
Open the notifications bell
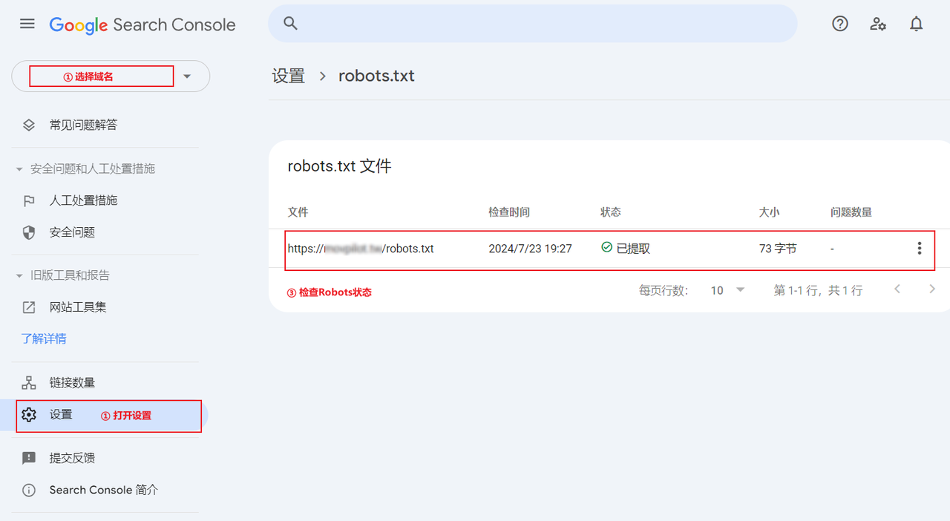point(917,24)
